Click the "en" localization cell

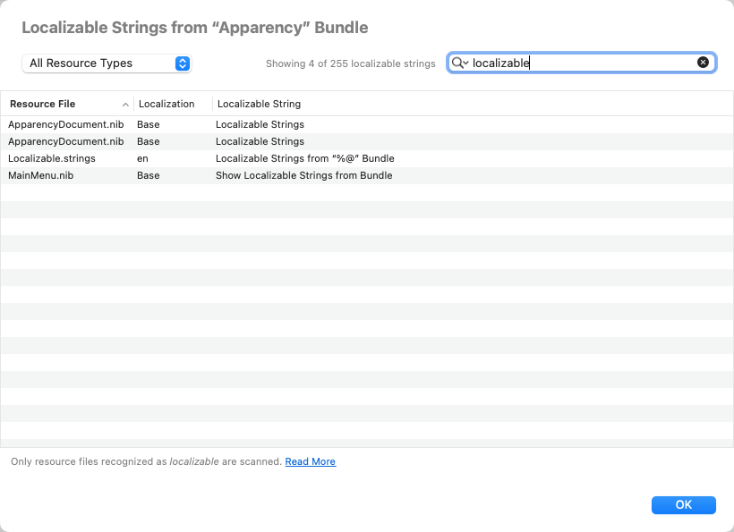[143, 158]
